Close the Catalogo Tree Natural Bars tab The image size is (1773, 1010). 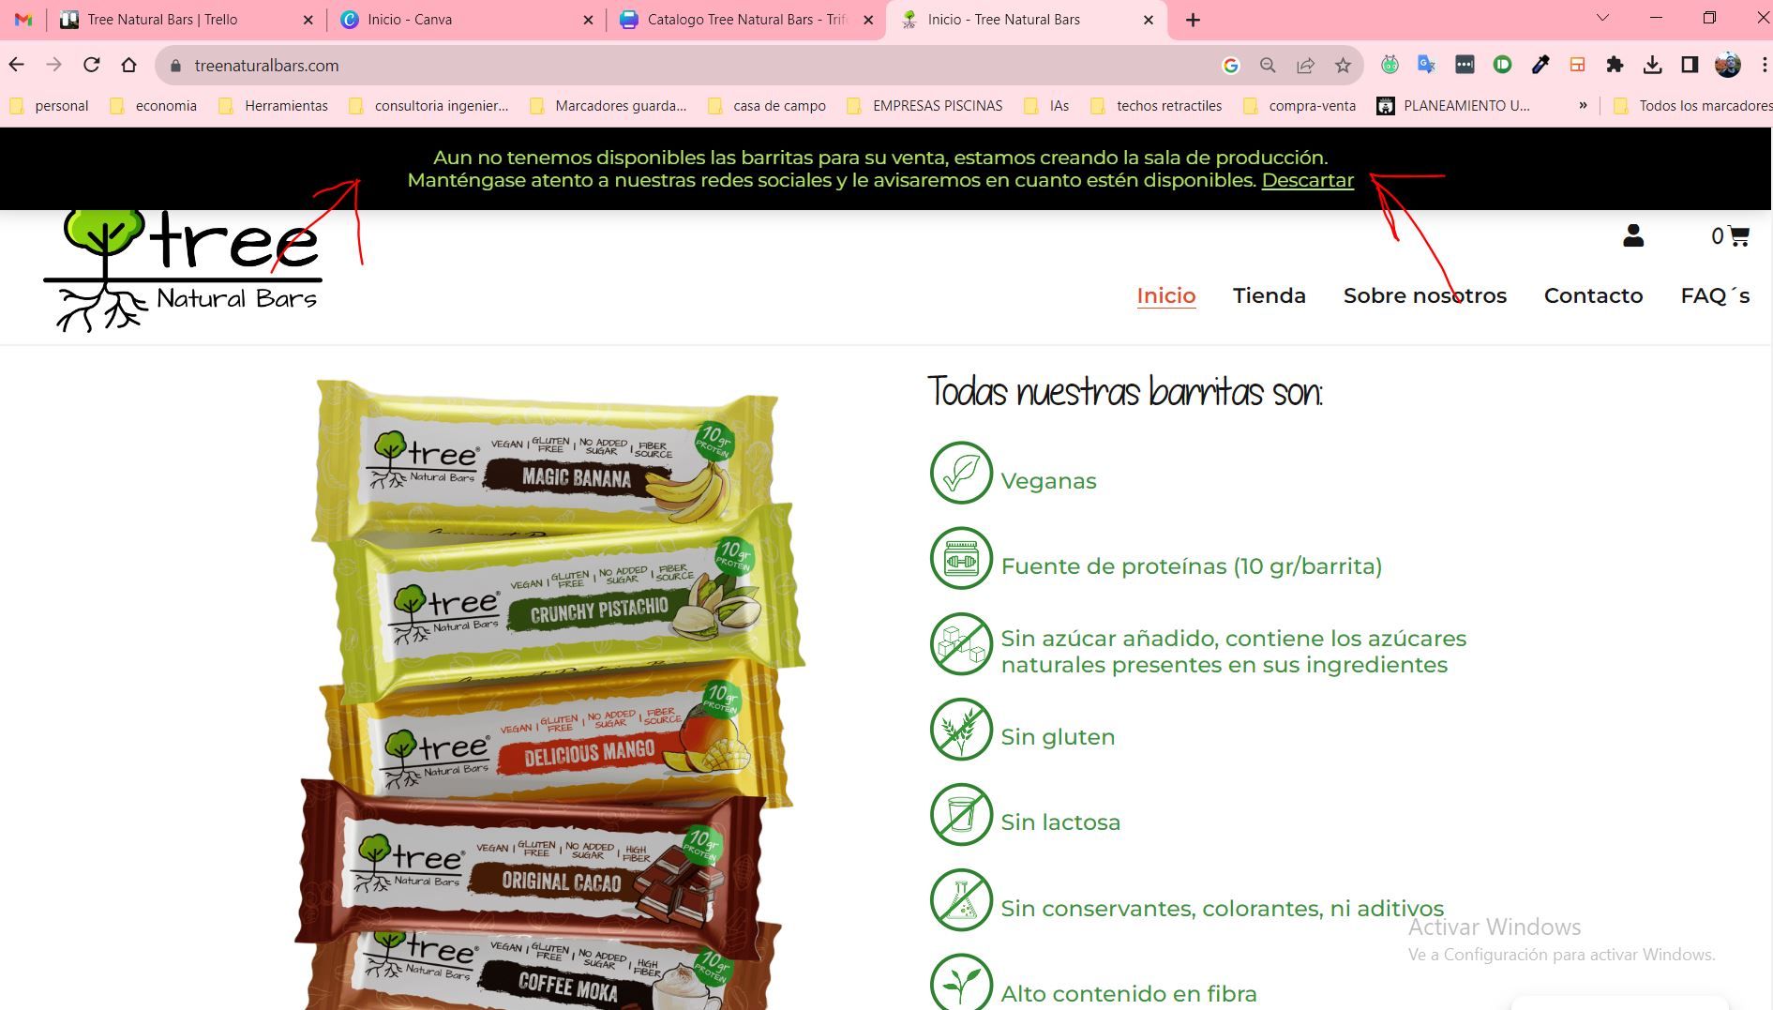coord(868,20)
